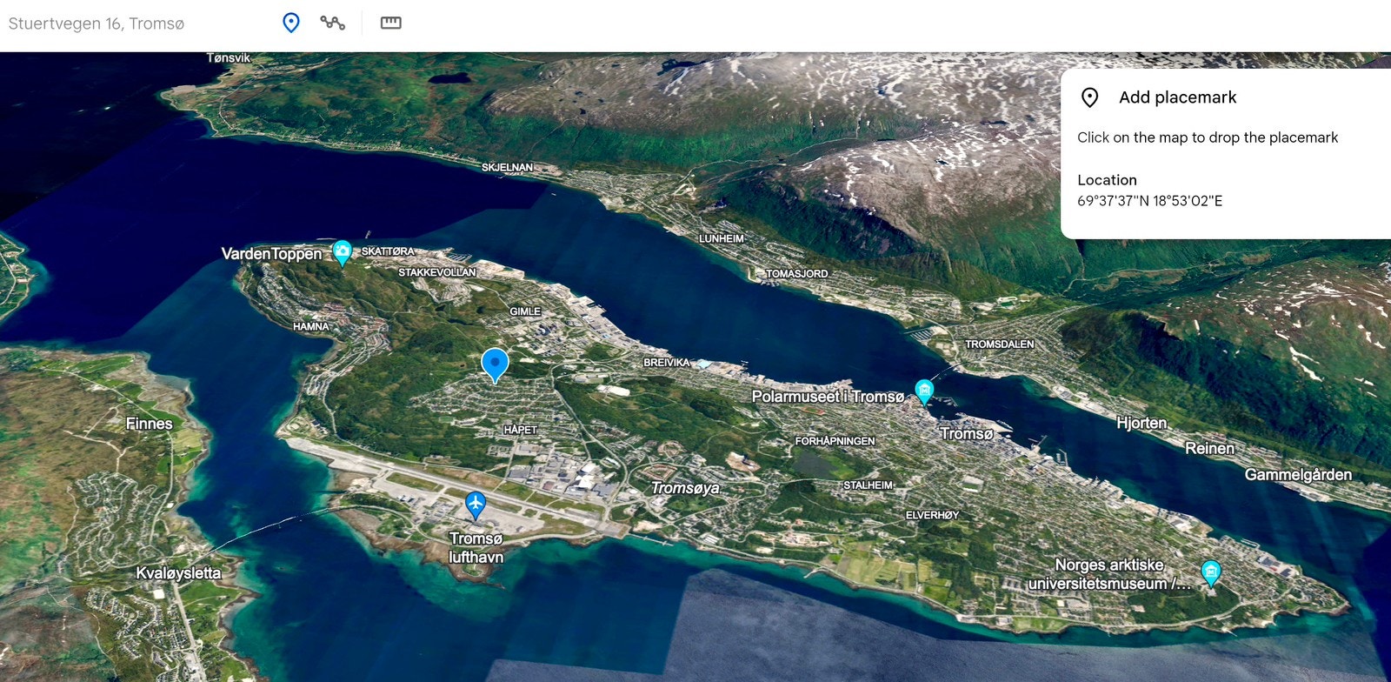Image resolution: width=1391 pixels, height=682 pixels.
Task: Click the coordinates 69°37'37"N 18°53'02"E
Action: [x=1149, y=201]
